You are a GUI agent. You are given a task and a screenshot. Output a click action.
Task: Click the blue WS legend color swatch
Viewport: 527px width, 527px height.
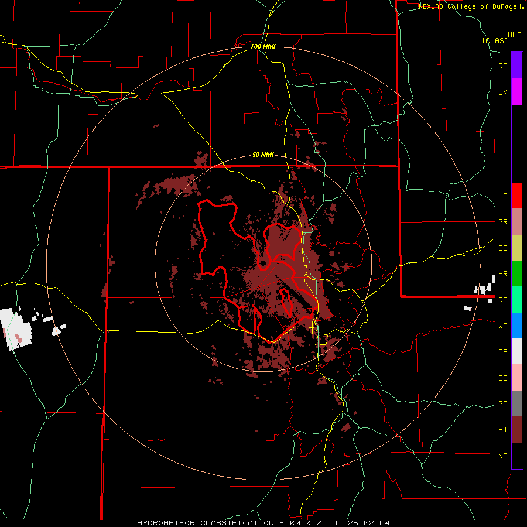(517, 326)
